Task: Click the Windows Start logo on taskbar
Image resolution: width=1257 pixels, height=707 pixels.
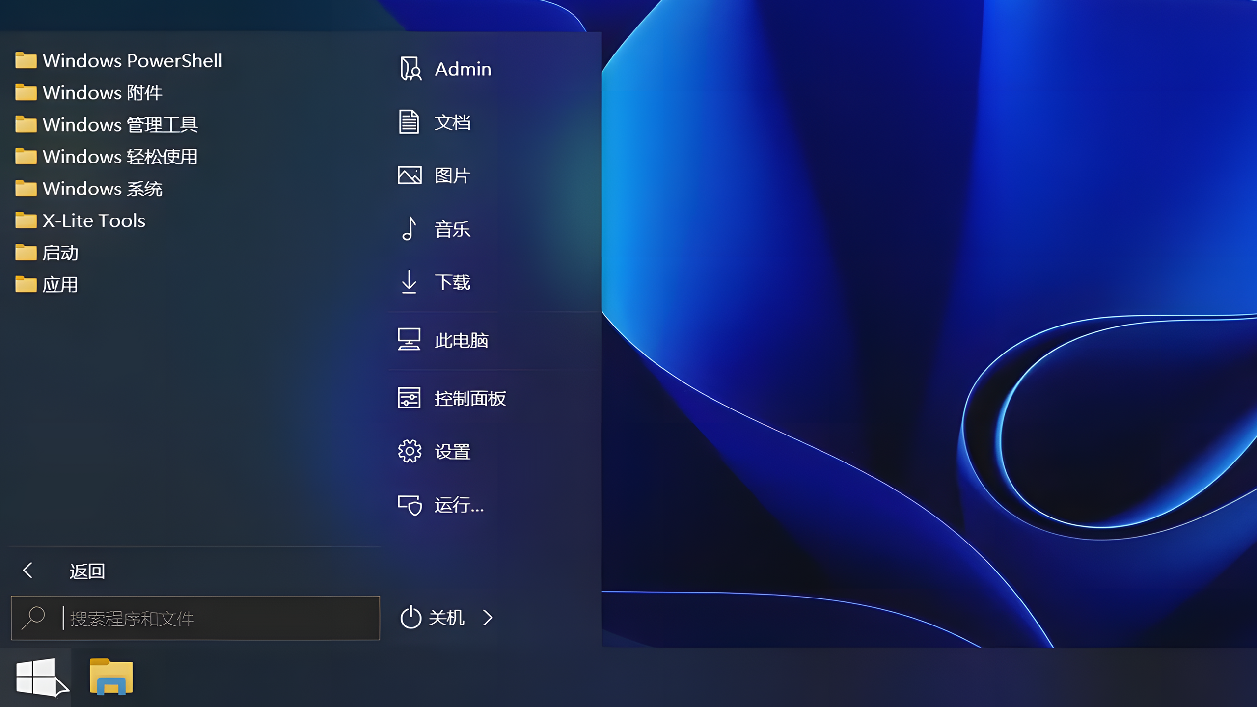Action: [x=36, y=678]
